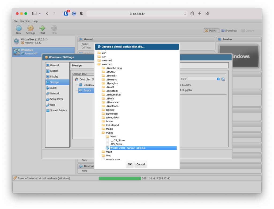
Task: Expand the Media folder
Action: [103, 129]
